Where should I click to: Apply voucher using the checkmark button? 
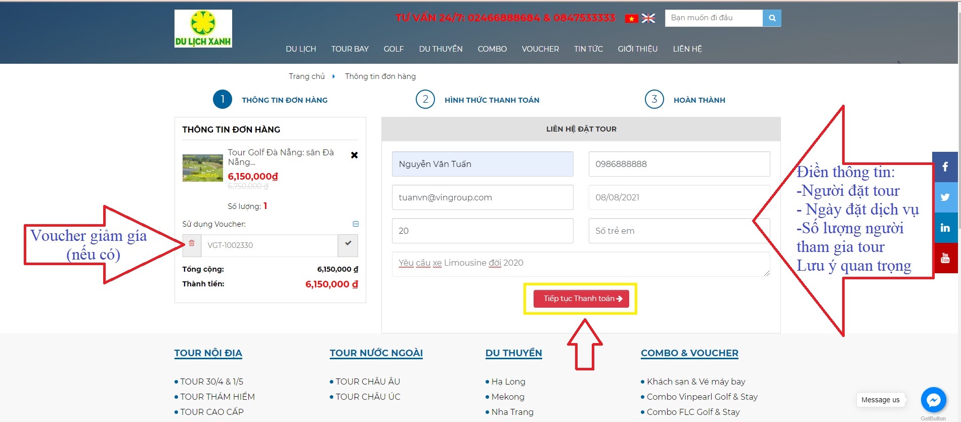348,245
